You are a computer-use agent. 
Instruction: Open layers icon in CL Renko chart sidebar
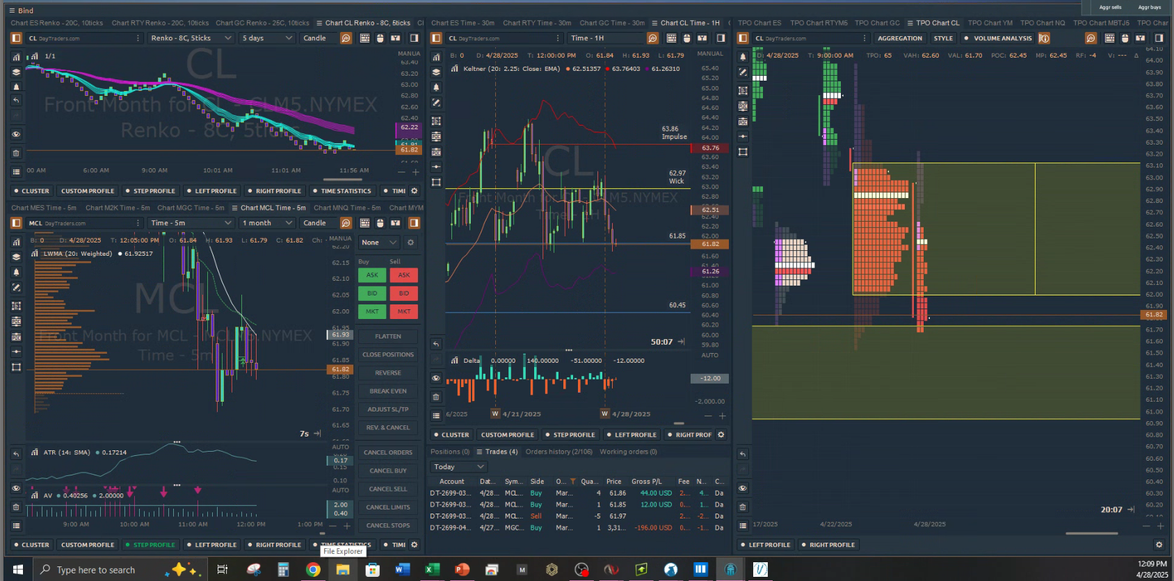(x=16, y=72)
